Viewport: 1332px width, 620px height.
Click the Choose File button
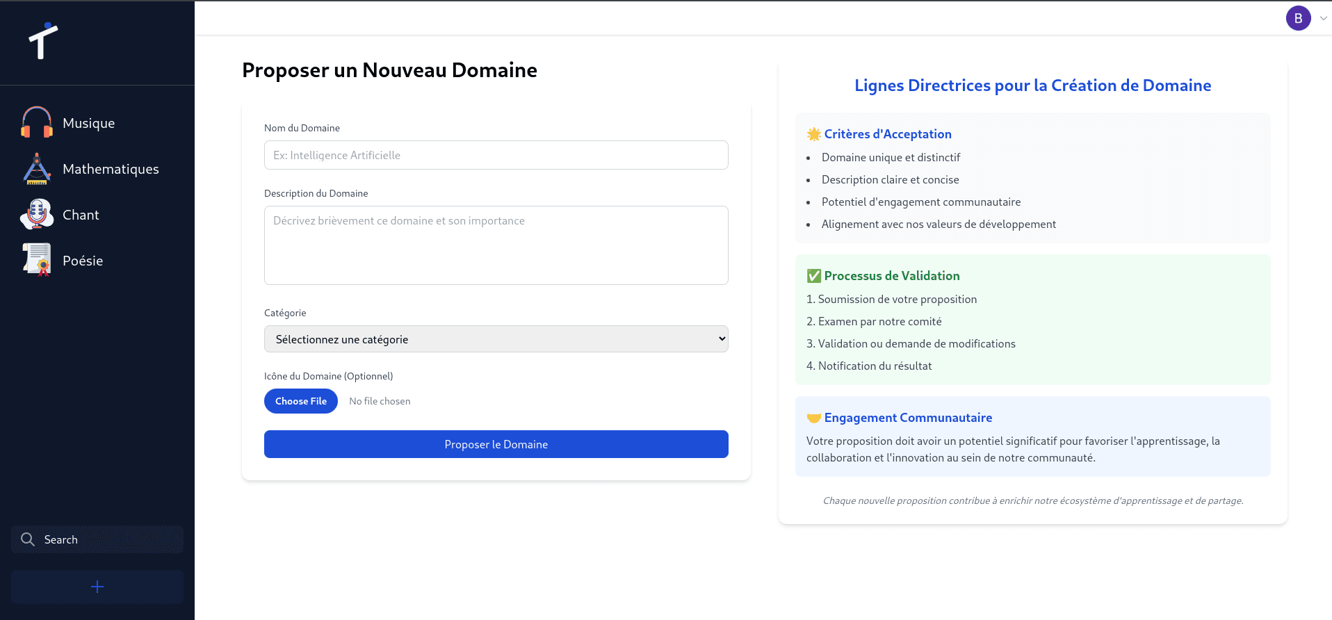[301, 401]
